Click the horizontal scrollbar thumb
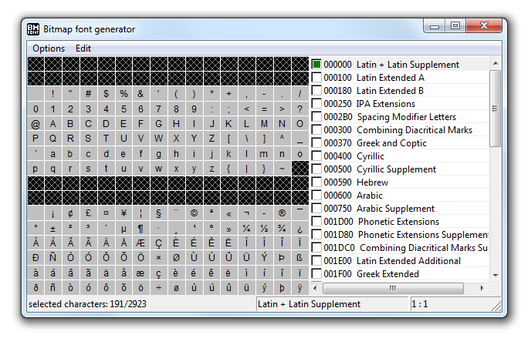The height and width of the screenshot is (338, 531). pyautogui.click(x=393, y=288)
